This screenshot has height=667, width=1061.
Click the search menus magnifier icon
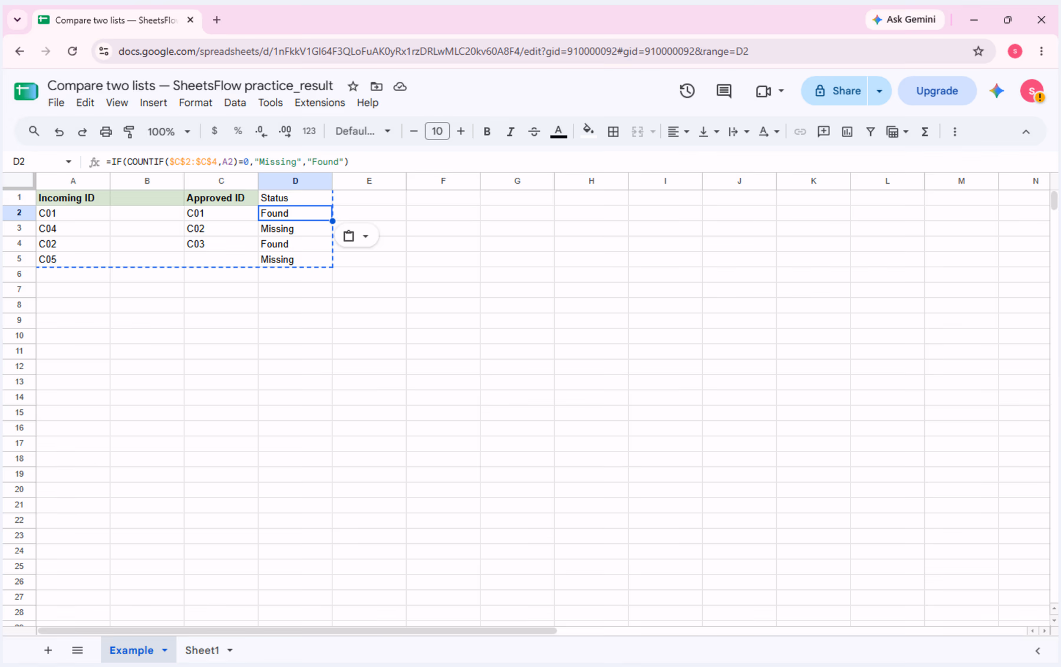coord(34,131)
